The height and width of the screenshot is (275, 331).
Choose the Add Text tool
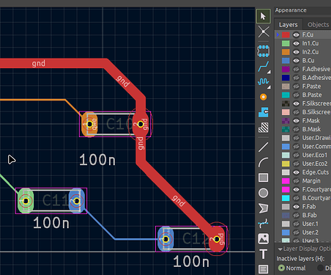coord(263,254)
